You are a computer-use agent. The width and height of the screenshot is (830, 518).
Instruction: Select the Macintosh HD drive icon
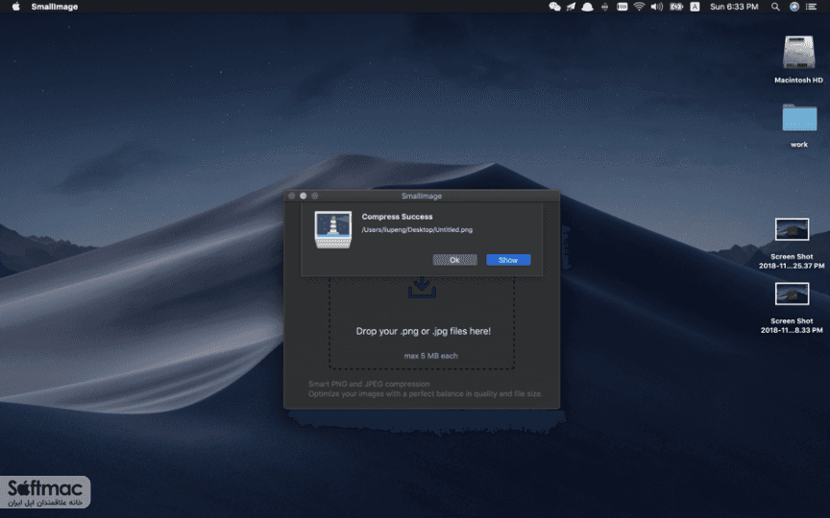point(798,52)
